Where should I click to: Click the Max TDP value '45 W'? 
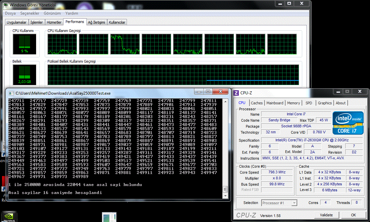(x=324, y=120)
